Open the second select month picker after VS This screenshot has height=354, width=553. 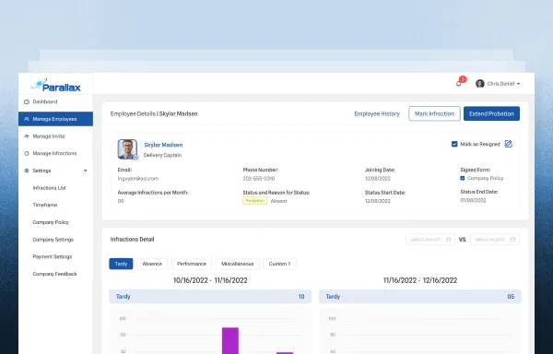click(x=495, y=240)
